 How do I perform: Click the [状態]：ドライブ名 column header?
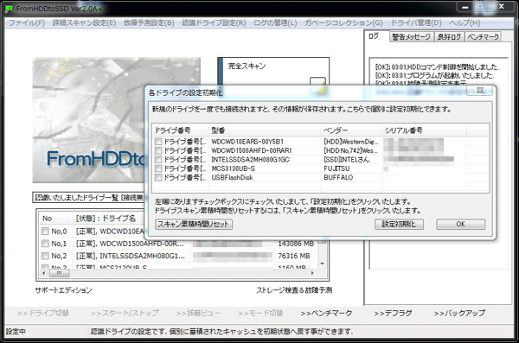pos(106,219)
